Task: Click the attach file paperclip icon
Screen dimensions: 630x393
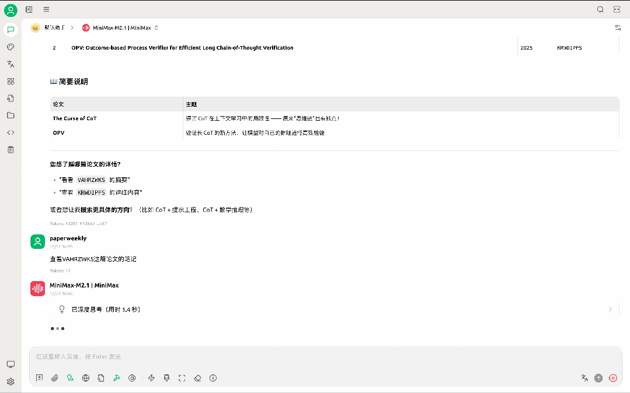Action: (x=55, y=378)
